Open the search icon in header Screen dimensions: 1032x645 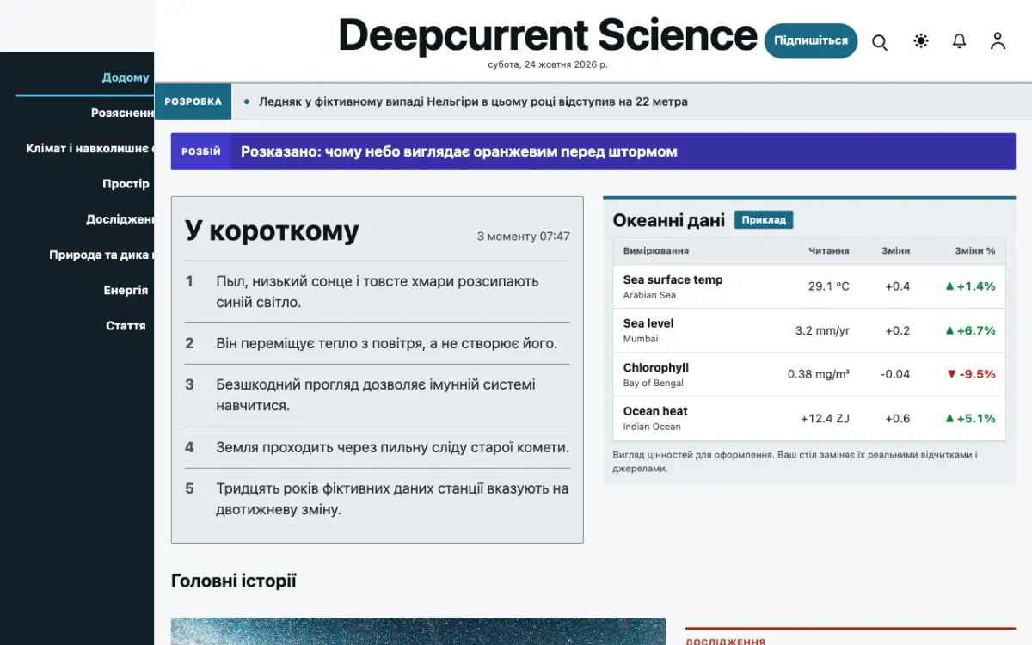(880, 41)
